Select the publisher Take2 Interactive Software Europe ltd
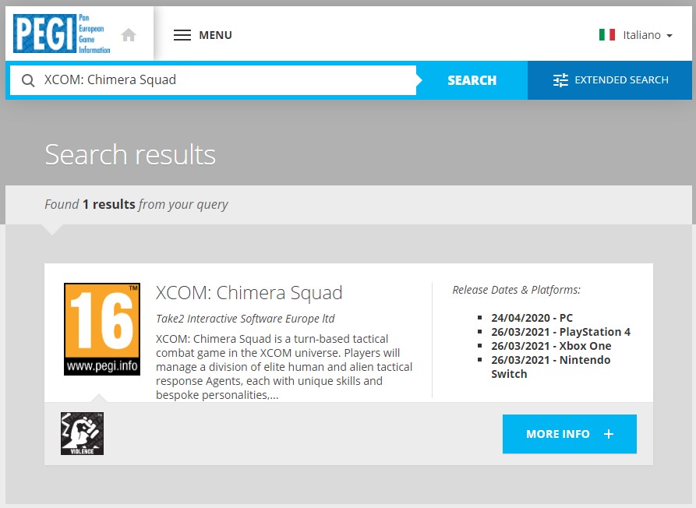Screen dimensions: 696x508 point(245,319)
